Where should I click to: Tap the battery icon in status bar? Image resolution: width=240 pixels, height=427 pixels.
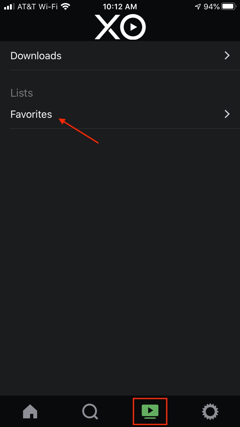coord(228,6)
